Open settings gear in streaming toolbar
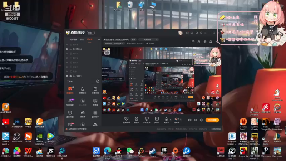This screenshot has width=286, height=161. tap(201, 120)
